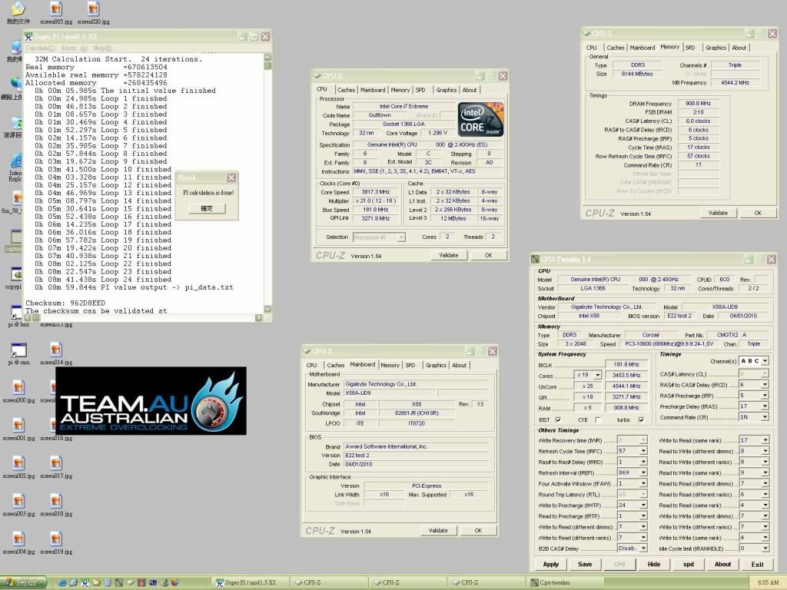Viewport: 787px width, 590px height.
Task: Open B2B CAS# Delay dropdown
Action: click(x=643, y=549)
